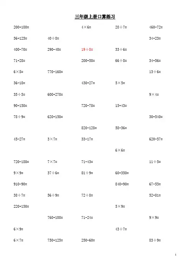The image size is (190, 270).
Task: Select the problem 83÷9=
Action: click(155, 240)
